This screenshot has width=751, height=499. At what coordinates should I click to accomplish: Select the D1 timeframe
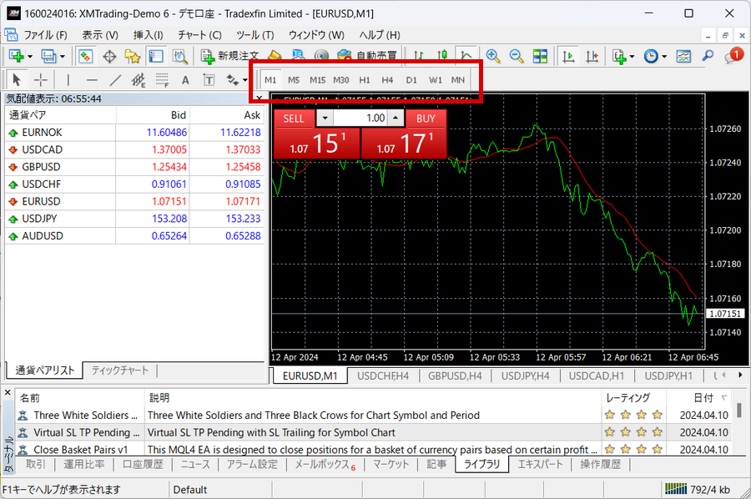click(x=411, y=80)
